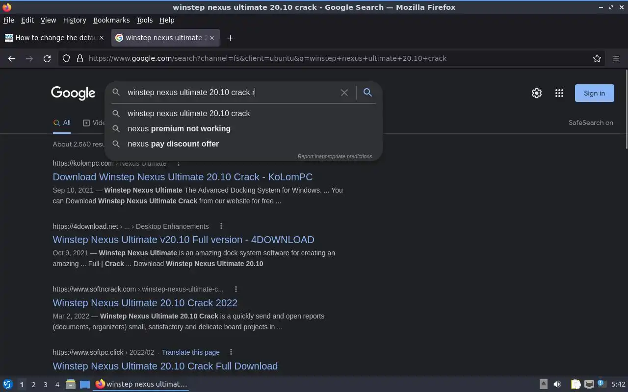Select the Firefox window taskbar entry
628x392 pixels.
pyautogui.click(x=142, y=384)
